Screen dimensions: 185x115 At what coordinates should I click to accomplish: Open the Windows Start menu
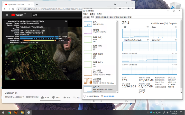(3, 112)
